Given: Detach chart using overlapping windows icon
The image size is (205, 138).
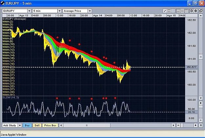Looking at the screenshot, I should point(201,11).
